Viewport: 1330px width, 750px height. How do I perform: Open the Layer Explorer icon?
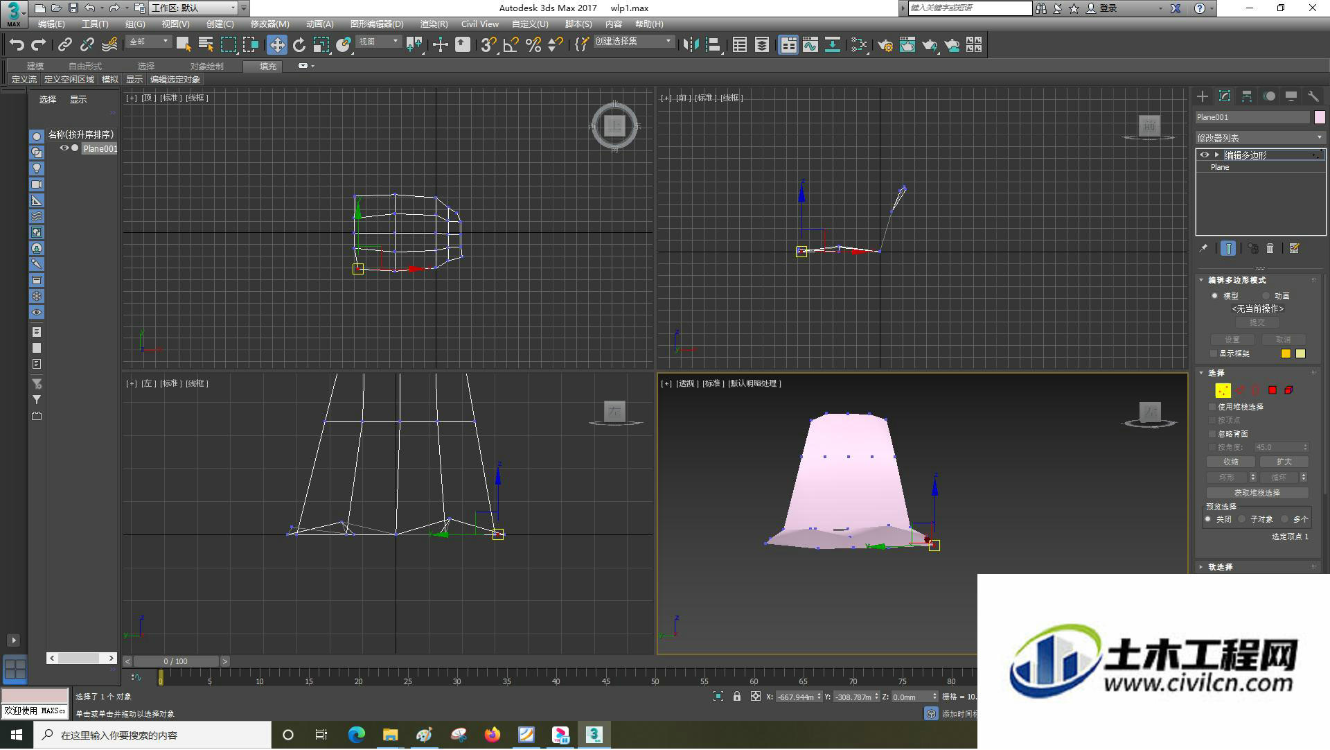[x=762, y=45]
